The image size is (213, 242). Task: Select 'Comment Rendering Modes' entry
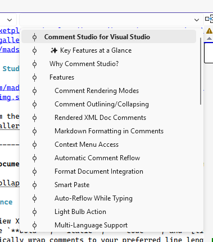108,91
